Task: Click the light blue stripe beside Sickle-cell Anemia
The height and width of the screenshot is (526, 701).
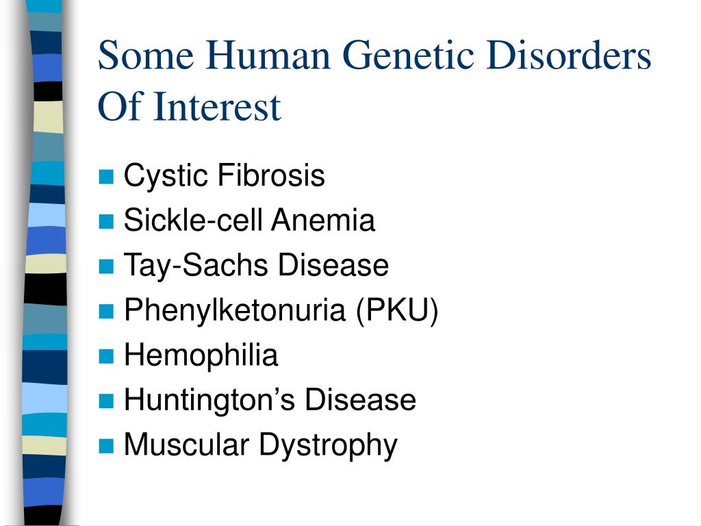Action: coord(47,216)
